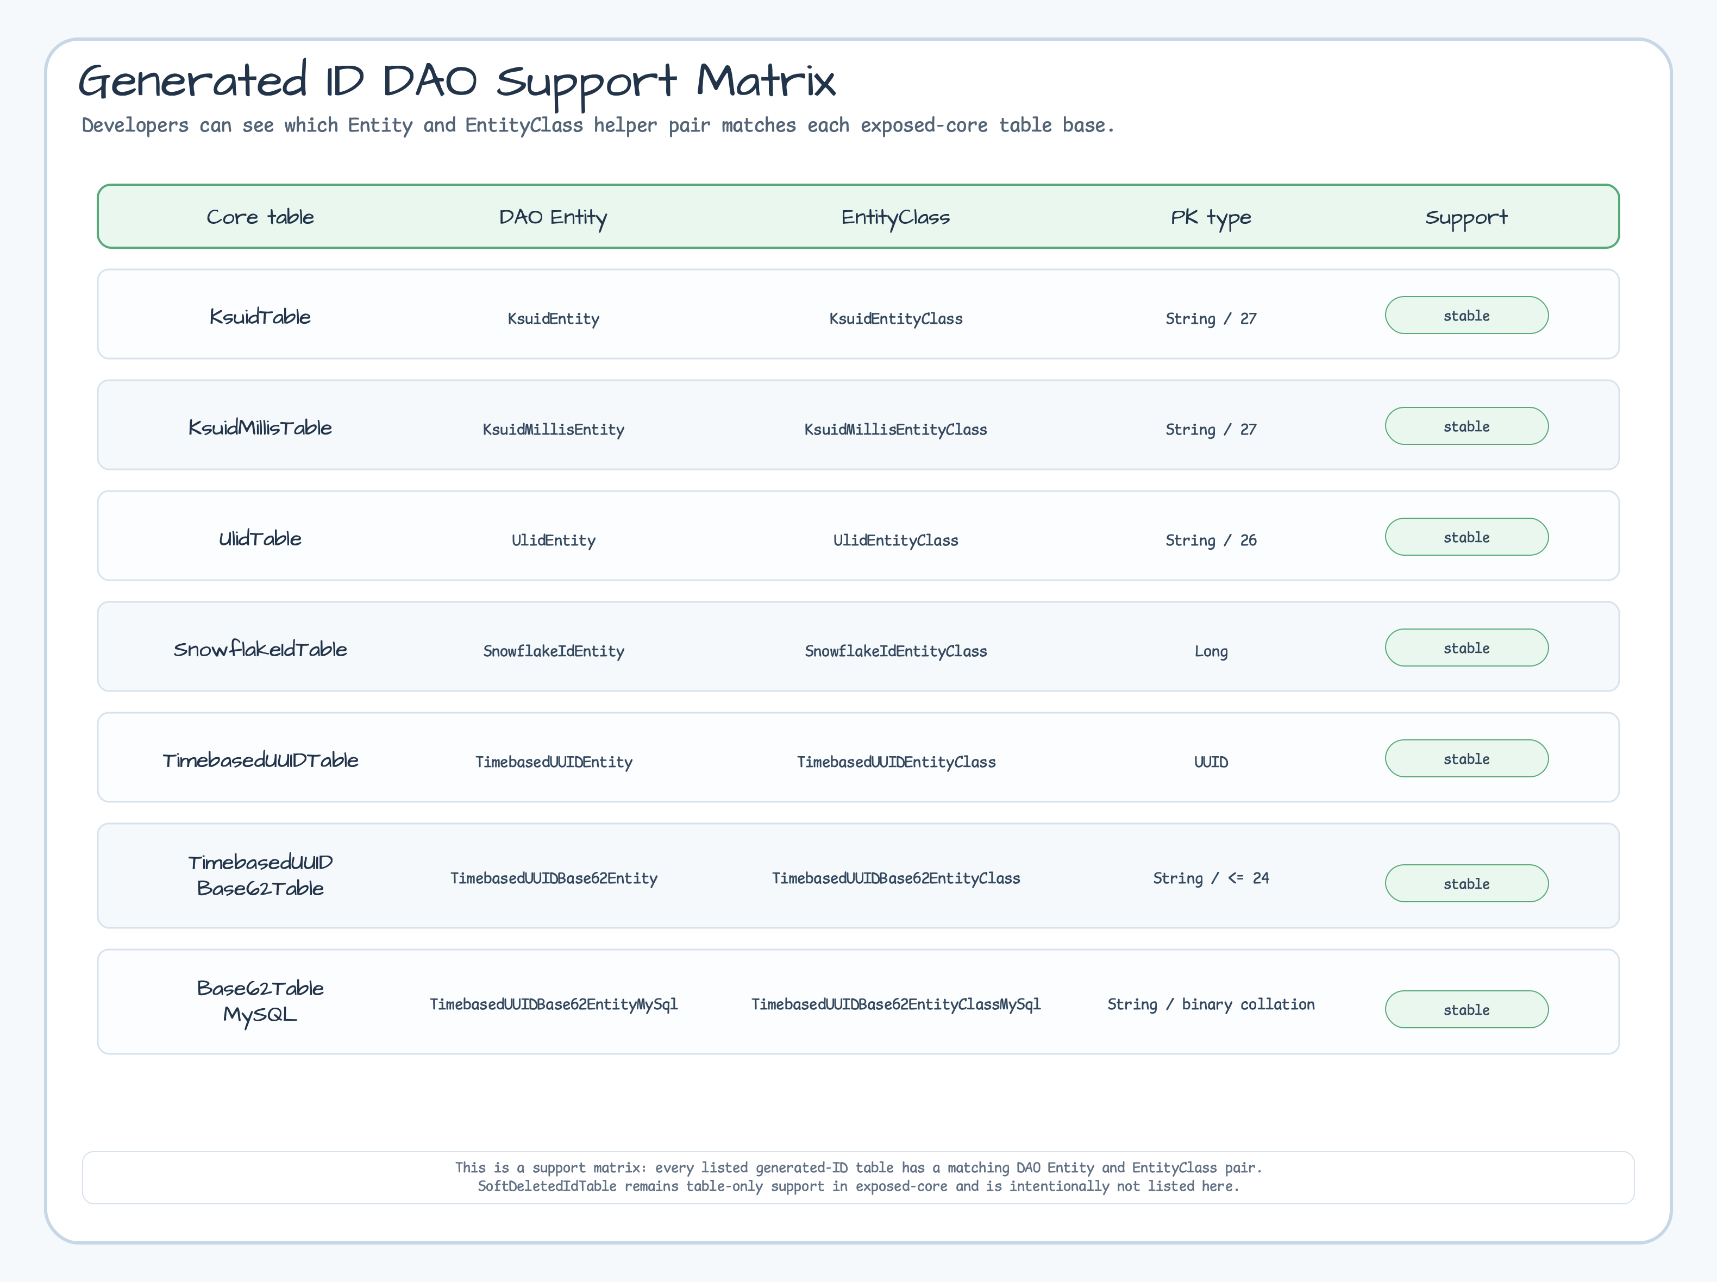Click the 'EntityClass' column header

click(x=895, y=217)
